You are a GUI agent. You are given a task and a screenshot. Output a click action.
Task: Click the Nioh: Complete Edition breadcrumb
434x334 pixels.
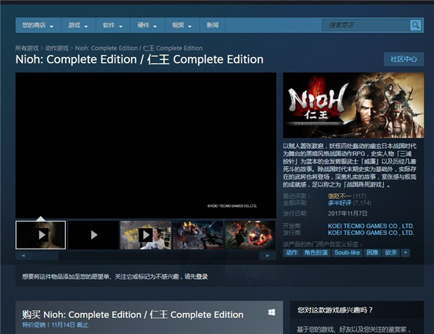(x=139, y=48)
